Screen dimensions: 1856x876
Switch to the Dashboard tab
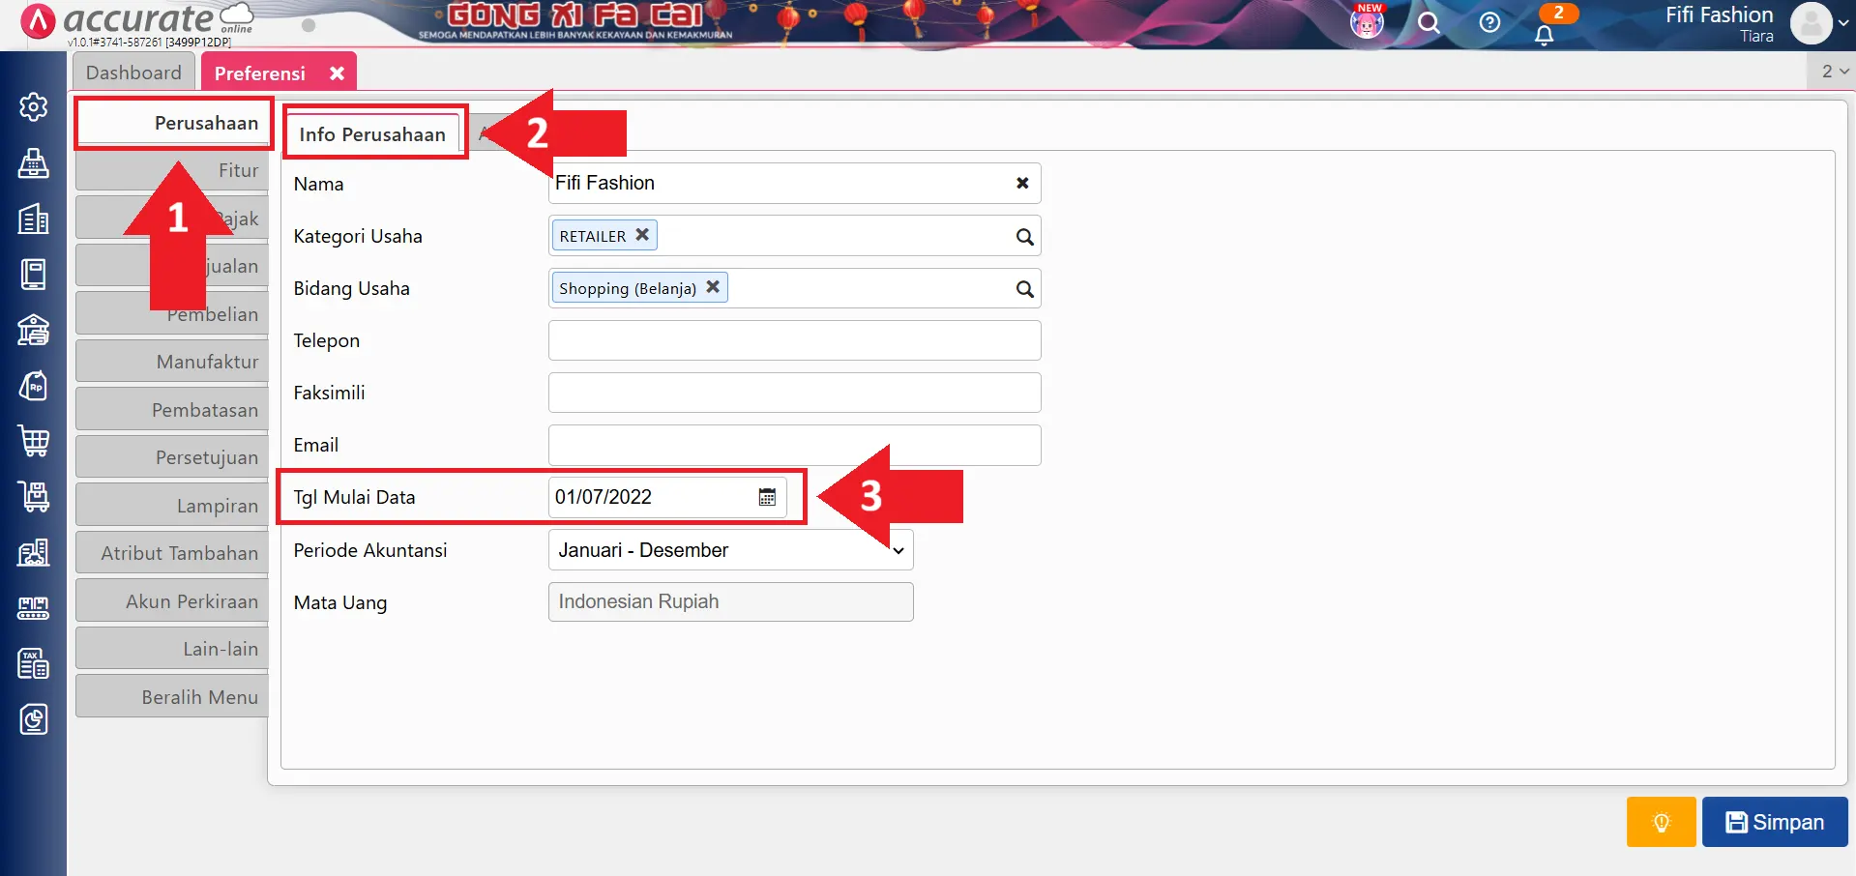[133, 73]
